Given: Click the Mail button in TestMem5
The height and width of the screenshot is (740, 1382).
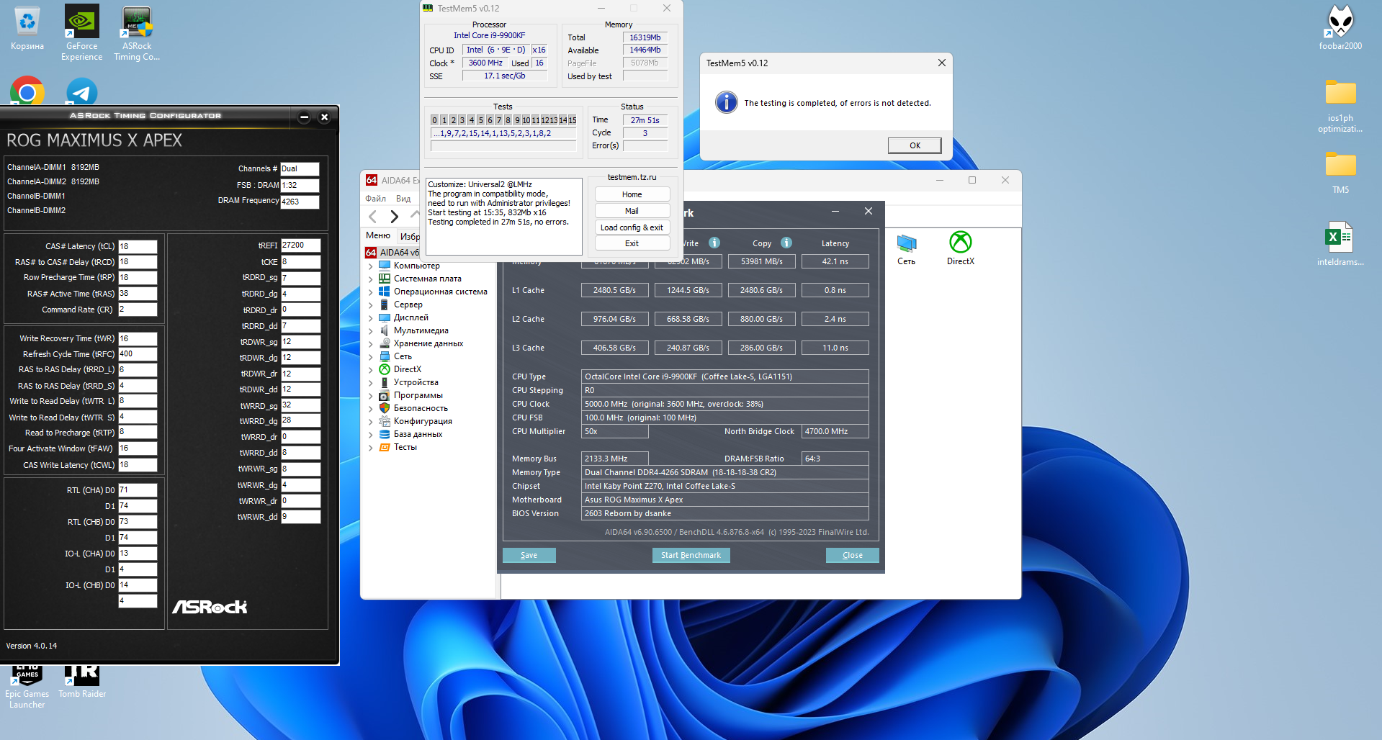Looking at the screenshot, I should (632, 211).
